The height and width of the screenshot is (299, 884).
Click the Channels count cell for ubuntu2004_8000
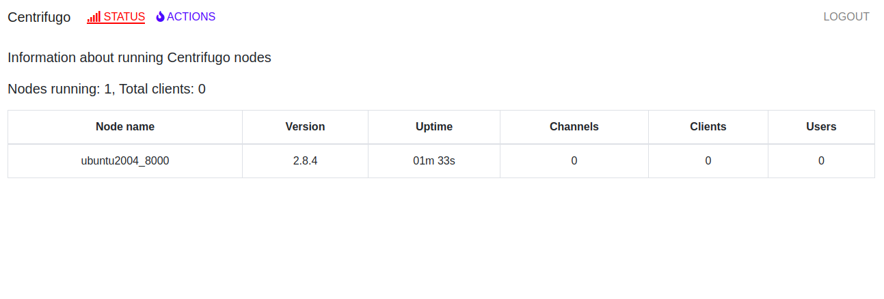pyautogui.click(x=574, y=161)
